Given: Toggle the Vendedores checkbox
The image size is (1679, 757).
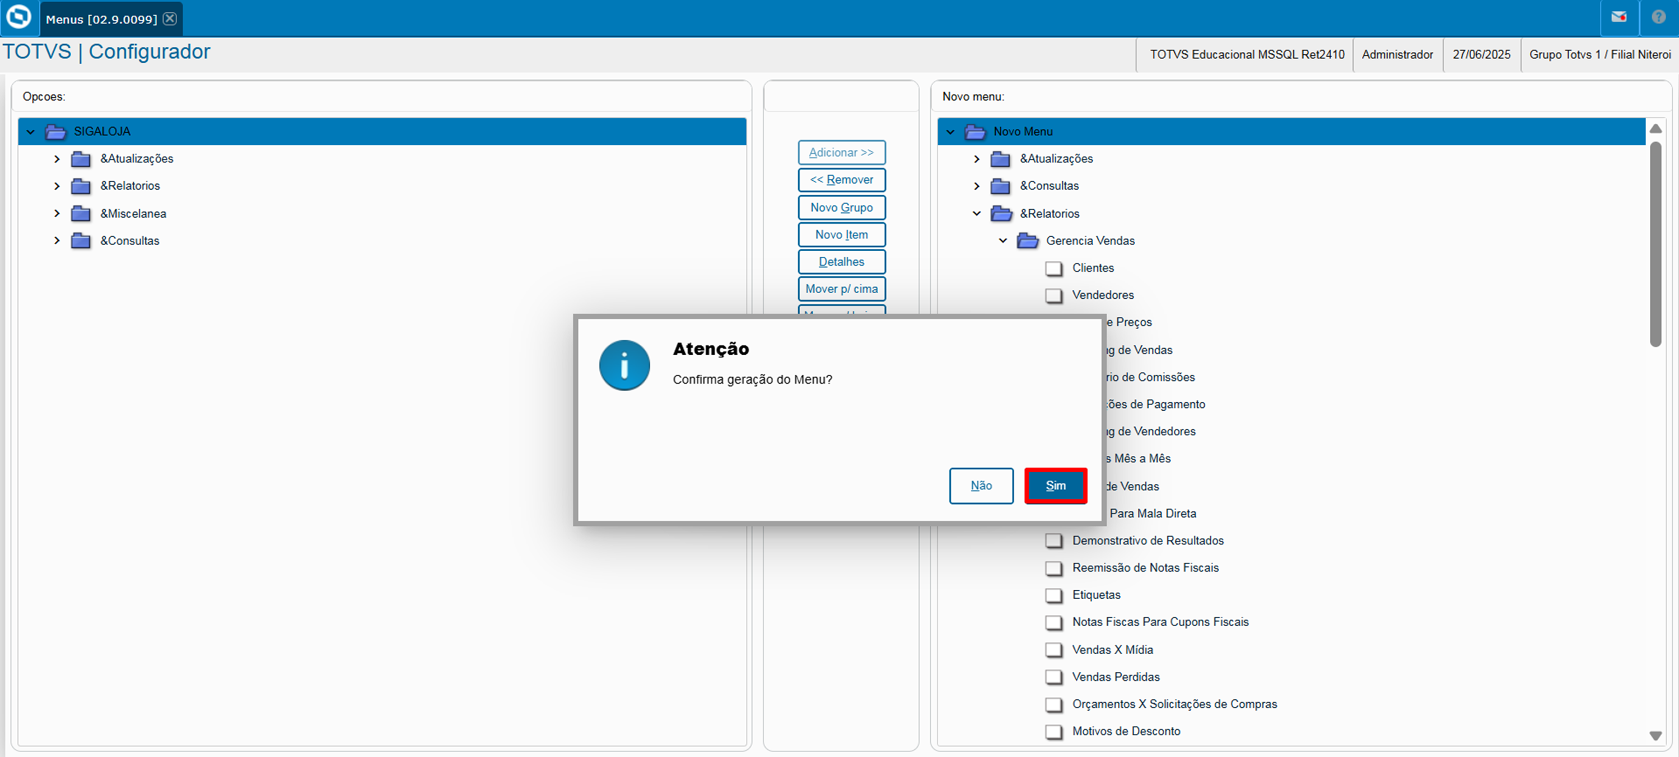Looking at the screenshot, I should click(1053, 295).
